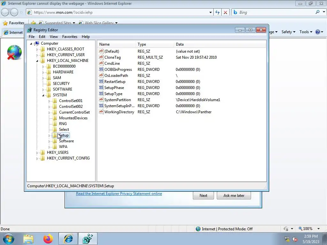Screen dimensions: 327x245
Task: Expand the CurrentControlSet key
Action: 49,113
